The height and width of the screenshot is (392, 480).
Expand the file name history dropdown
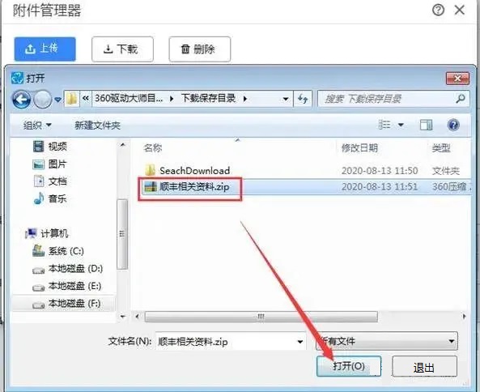300,342
